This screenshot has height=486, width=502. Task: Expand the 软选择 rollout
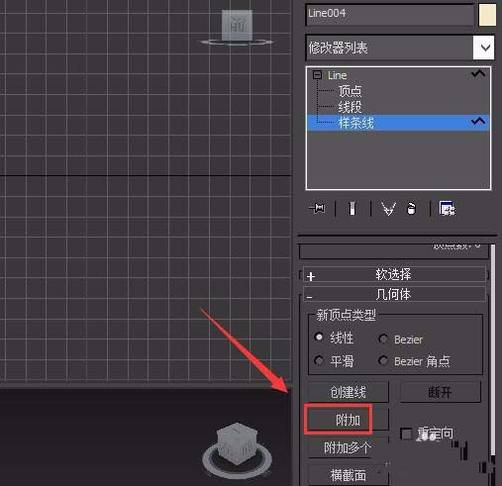pos(394,274)
